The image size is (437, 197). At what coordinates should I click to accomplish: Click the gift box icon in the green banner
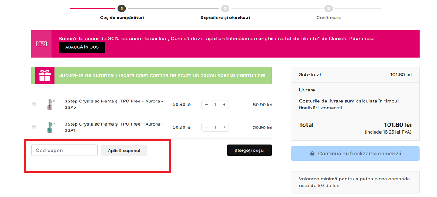pyautogui.click(x=45, y=75)
